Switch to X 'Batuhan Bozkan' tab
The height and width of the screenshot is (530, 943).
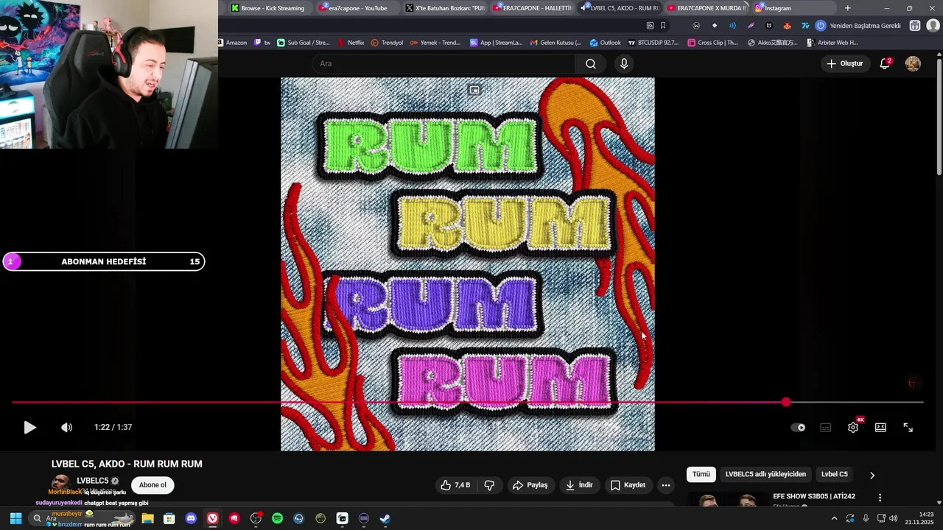(446, 8)
